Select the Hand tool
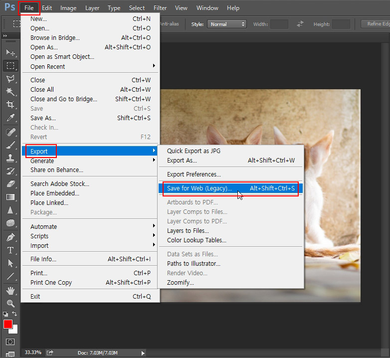 tap(10, 290)
